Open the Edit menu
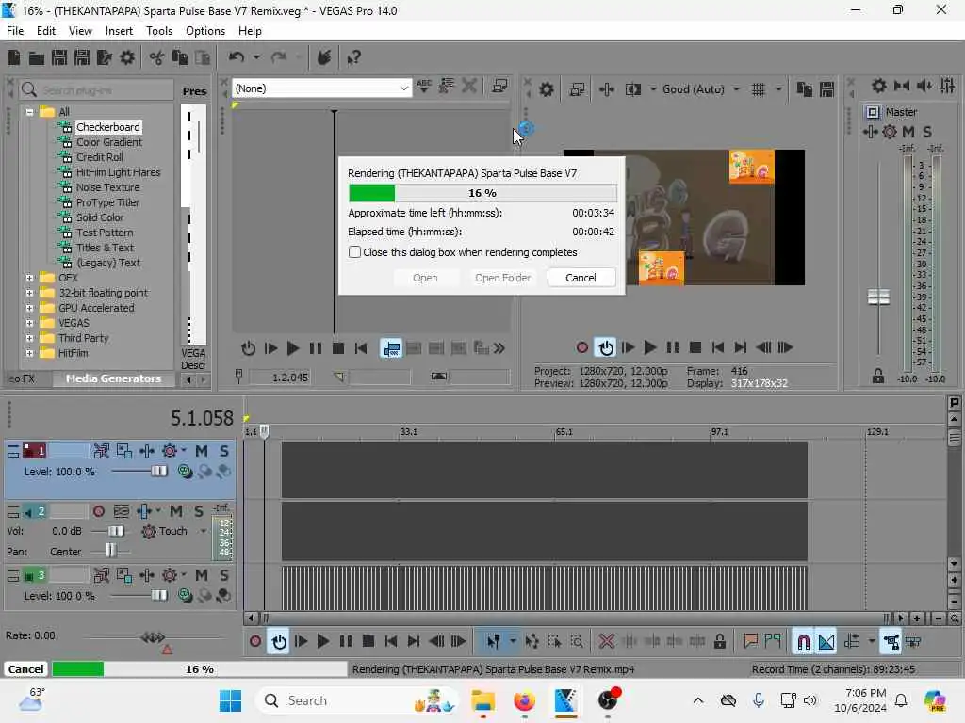 (x=46, y=31)
